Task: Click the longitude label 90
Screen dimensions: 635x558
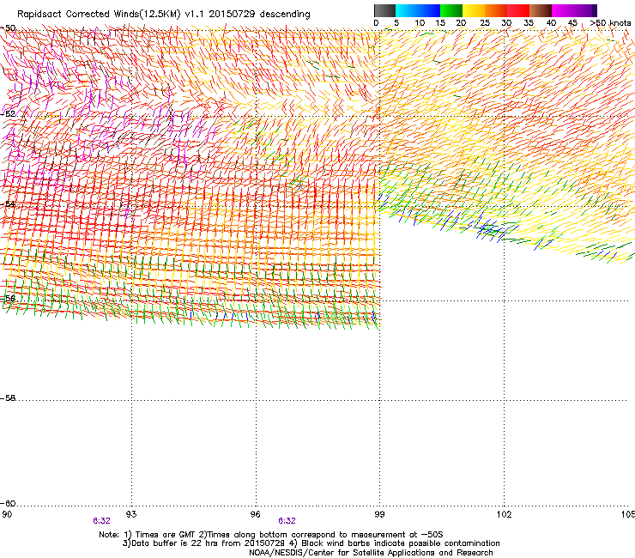Action: click(x=7, y=514)
